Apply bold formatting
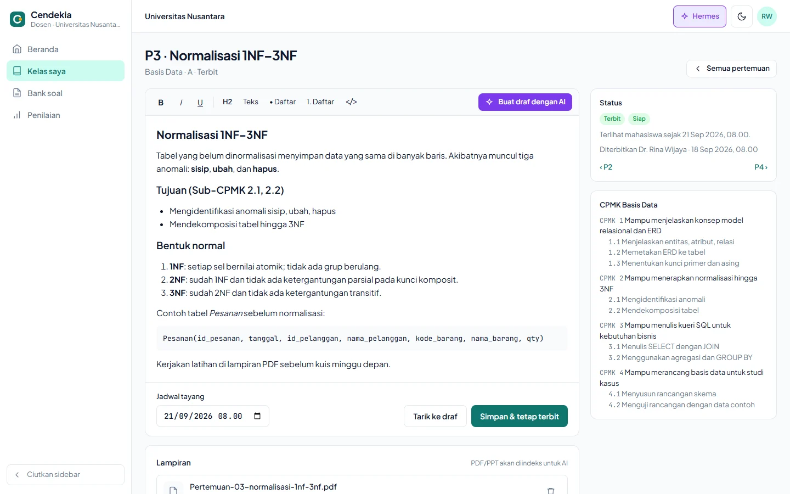 pyautogui.click(x=161, y=102)
